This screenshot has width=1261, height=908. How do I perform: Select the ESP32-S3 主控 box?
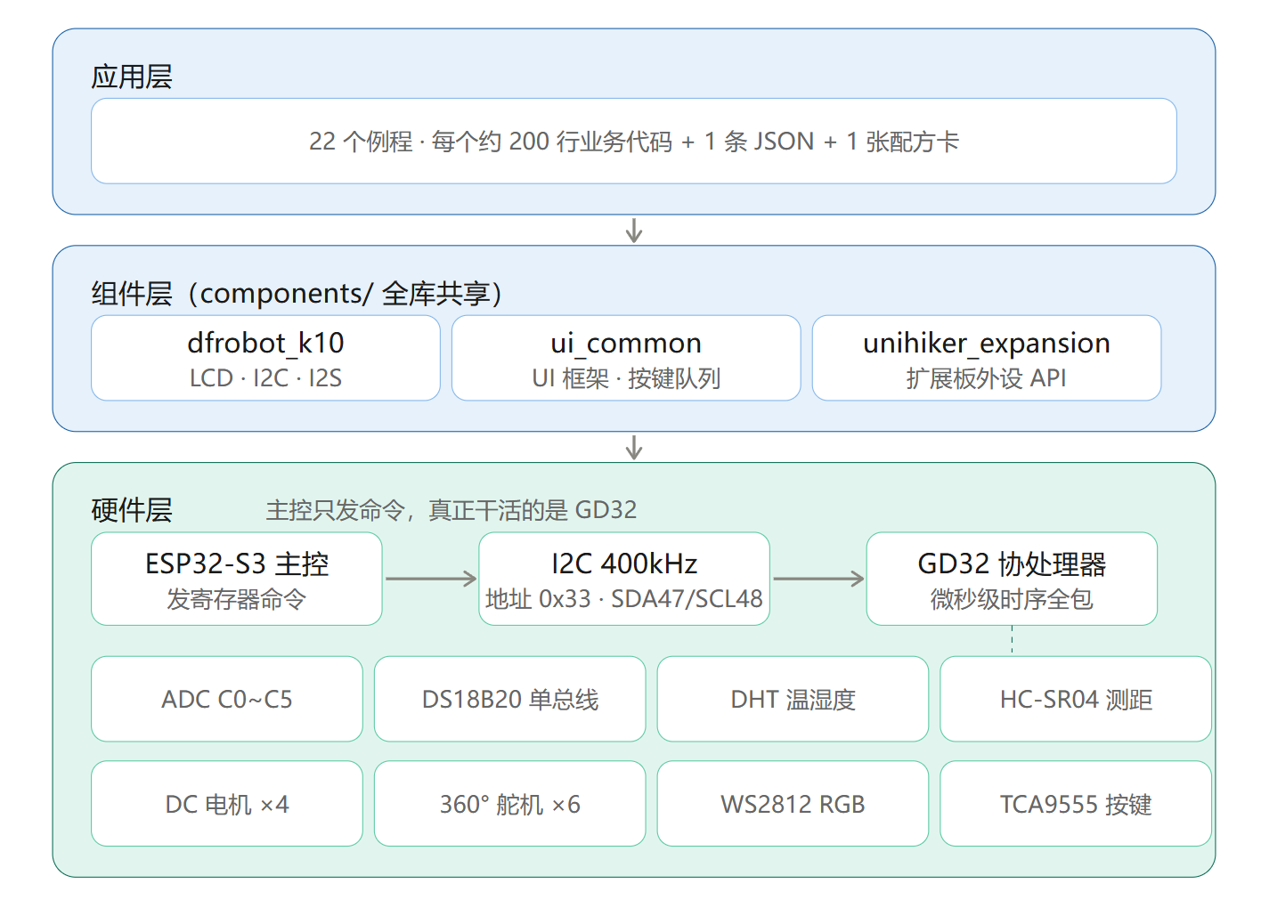click(x=237, y=579)
